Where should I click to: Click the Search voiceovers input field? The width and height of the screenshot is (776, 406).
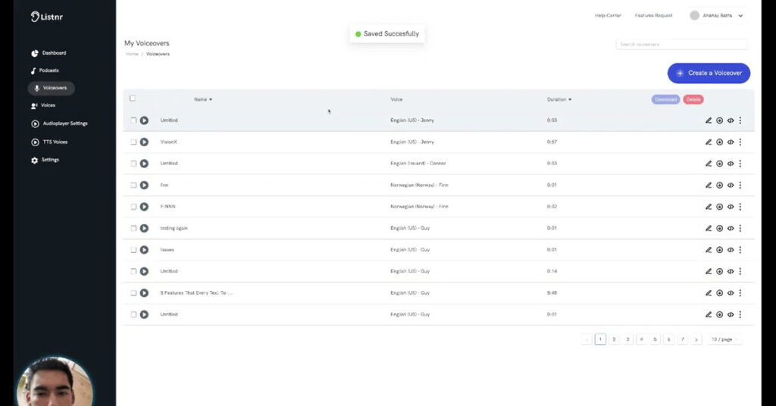point(681,45)
